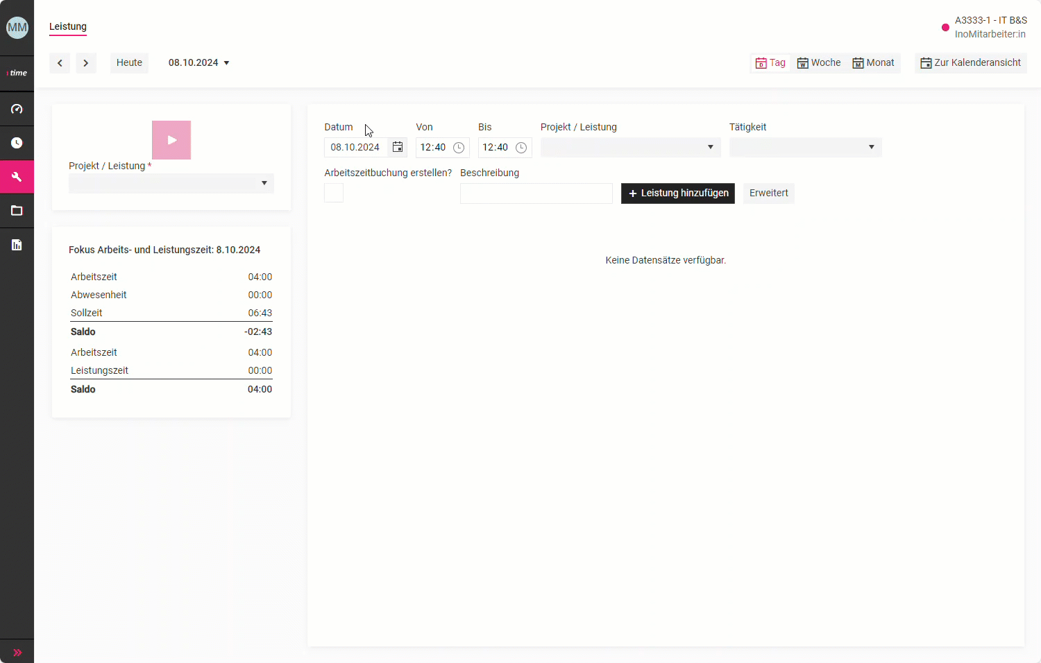Viewport: 1041px width, 663px height.
Task: Start timer with pink play button
Action: 171,140
